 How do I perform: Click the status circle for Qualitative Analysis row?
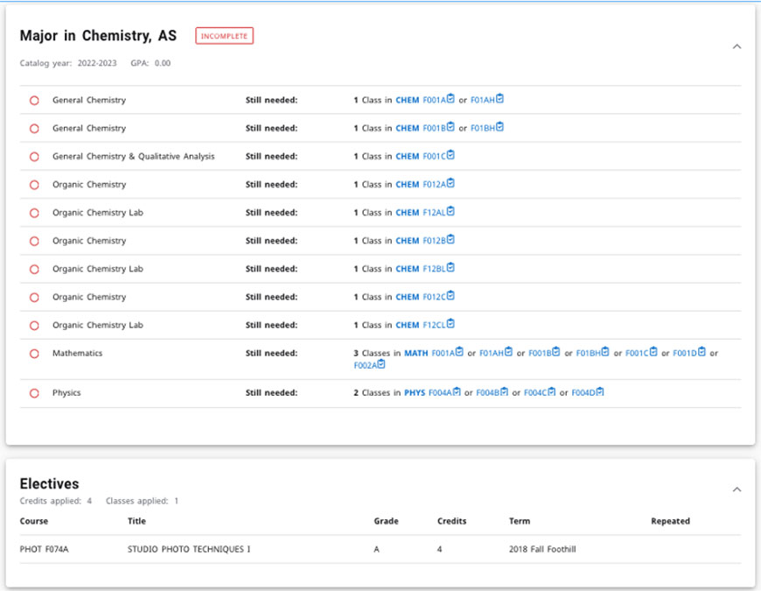point(34,157)
